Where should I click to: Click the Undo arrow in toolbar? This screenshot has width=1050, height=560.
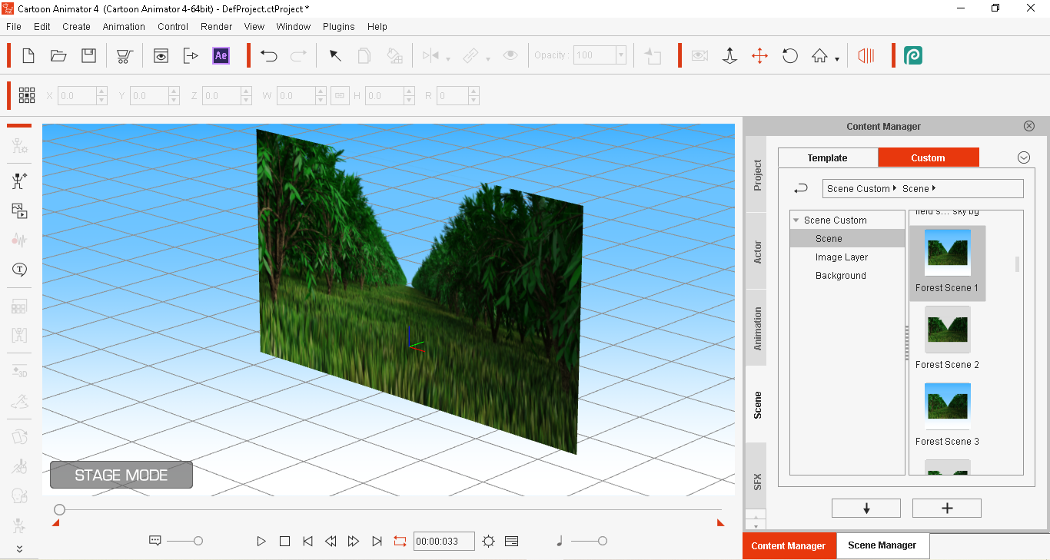tap(268, 55)
